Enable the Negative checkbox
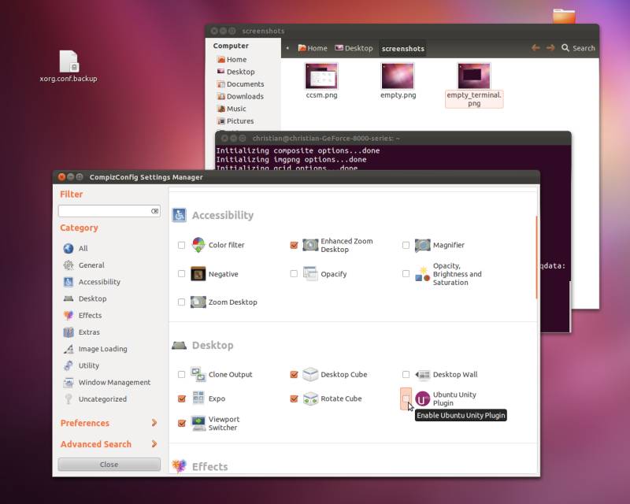Screen dimensions: 630x504 point(181,274)
